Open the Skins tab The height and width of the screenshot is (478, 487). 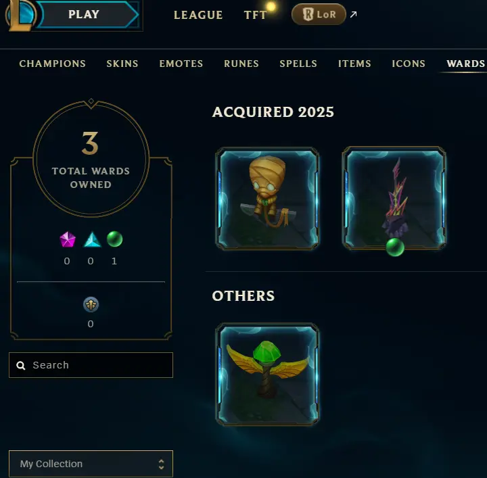coord(122,64)
